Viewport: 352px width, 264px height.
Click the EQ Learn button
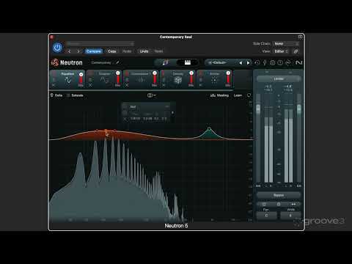tap(238, 95)
